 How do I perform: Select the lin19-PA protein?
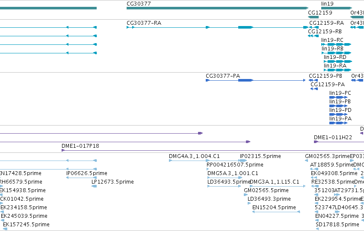[338, 123]
